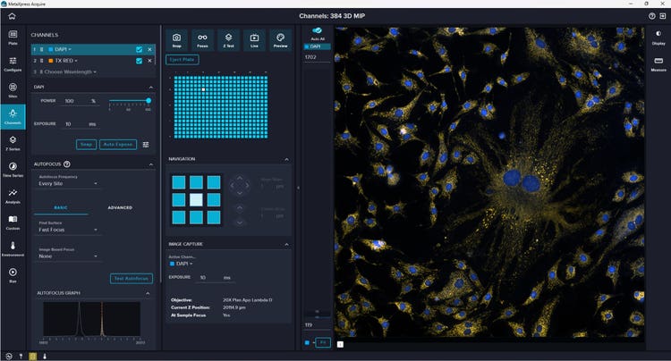This screenshot has width=671, height=361.
Task: Open the Find Surface Fast Focus dropdown
Action: click(68, 230)
